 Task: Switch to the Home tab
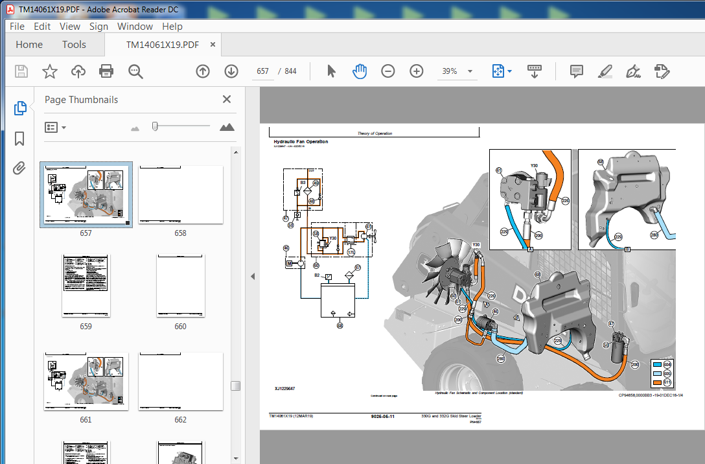29,45
